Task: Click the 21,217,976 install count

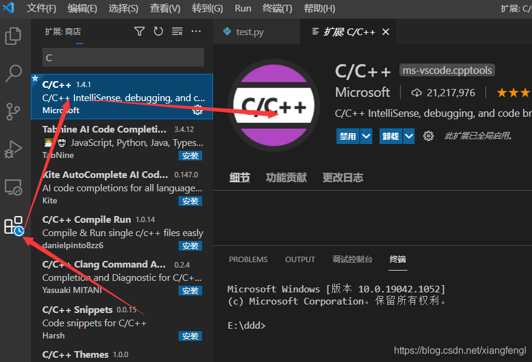Action: 451,93
